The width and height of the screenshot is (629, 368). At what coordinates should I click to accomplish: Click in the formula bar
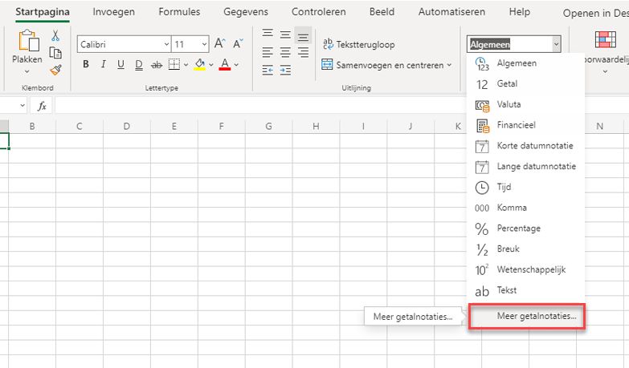[261, 106]
